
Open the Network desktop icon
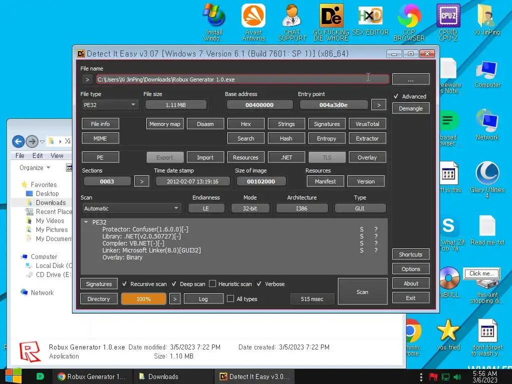coord(487,125)
